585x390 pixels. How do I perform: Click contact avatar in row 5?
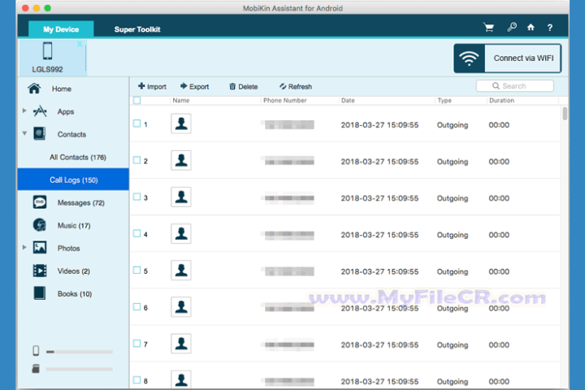pos(181,270)
